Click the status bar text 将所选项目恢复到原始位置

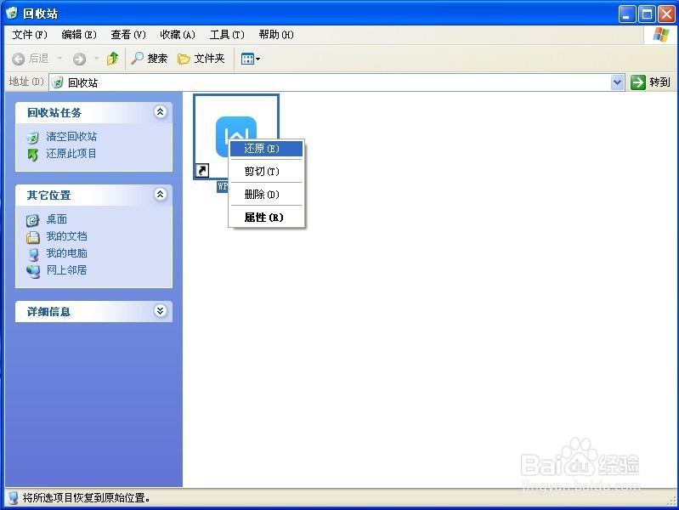pyautogui.click(x=86, y=498)
